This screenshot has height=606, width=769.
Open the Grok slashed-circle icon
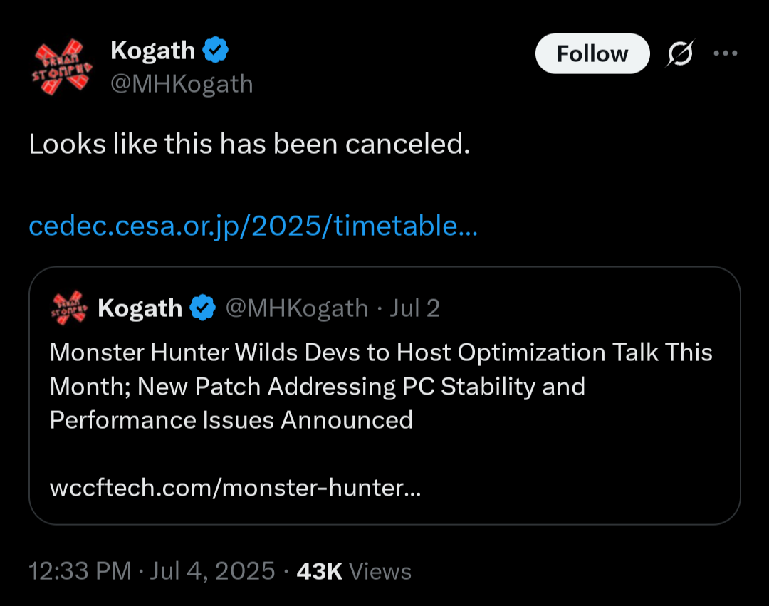680,53
